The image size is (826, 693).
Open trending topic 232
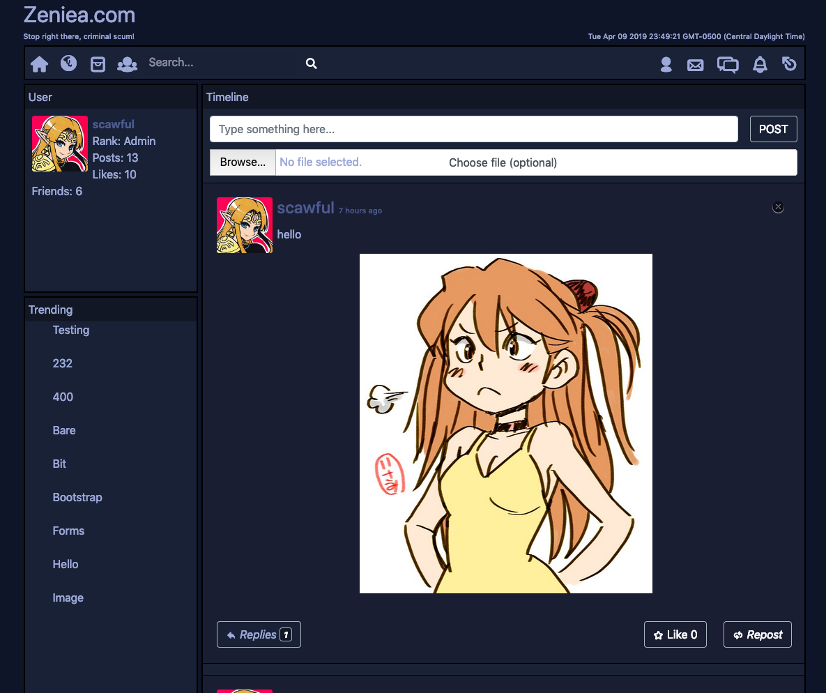click(63, 364)
